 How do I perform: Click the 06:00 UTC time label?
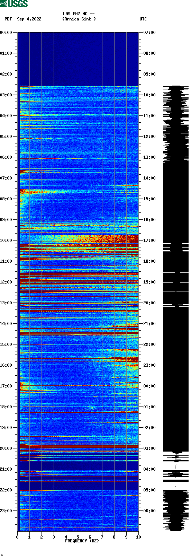(149, 511)
